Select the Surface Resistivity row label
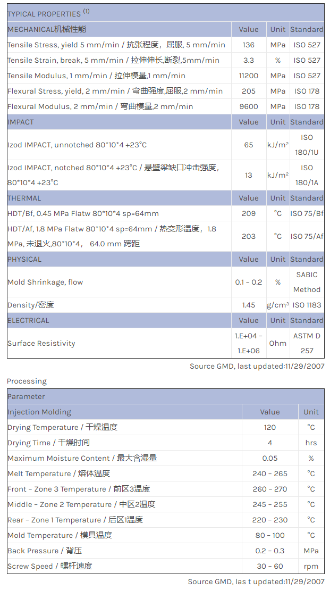The height and width of the screenshot is (590, 330). [41, 343]
